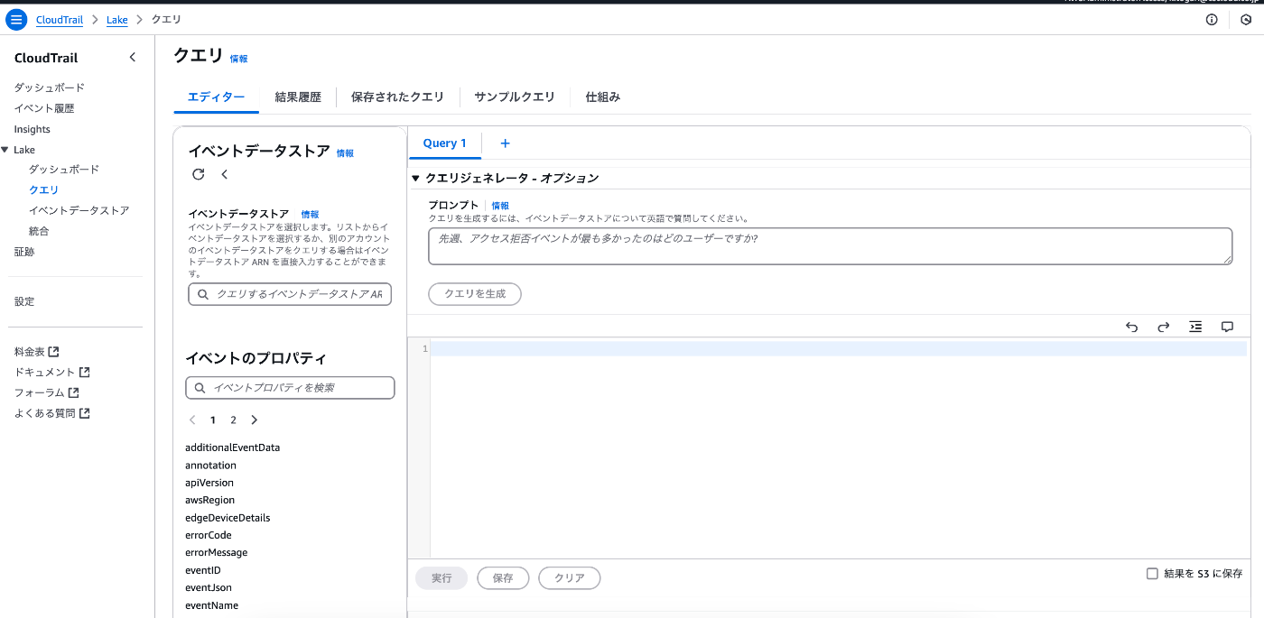Open the 結果履歴 tab
The height and width of the screenshot is (618, 1264).
[x=298, y=97]
